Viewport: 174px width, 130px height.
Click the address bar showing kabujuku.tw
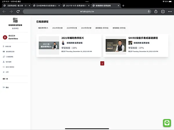[x=87, y=12]
